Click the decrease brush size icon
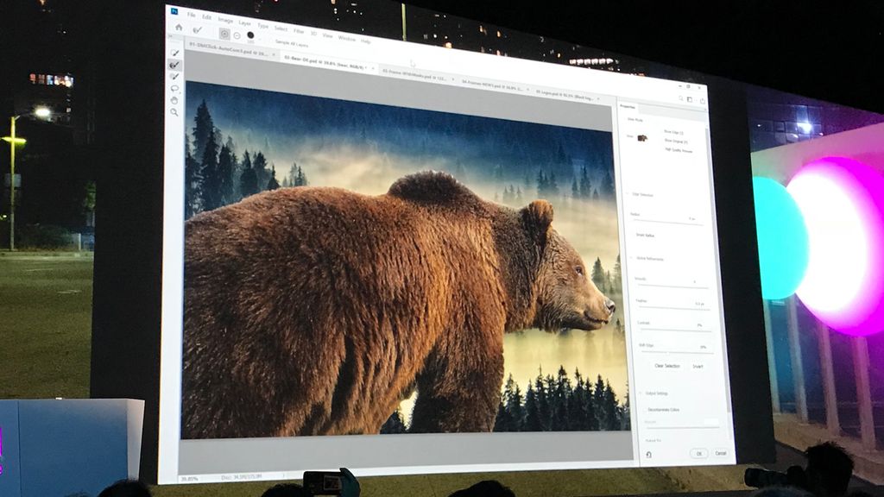The width and height of the screenshot is (884, 497). click(x=237, y=35)
